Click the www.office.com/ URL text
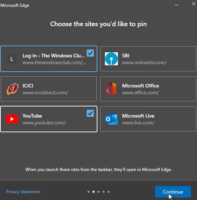 [x=140, y=92]
